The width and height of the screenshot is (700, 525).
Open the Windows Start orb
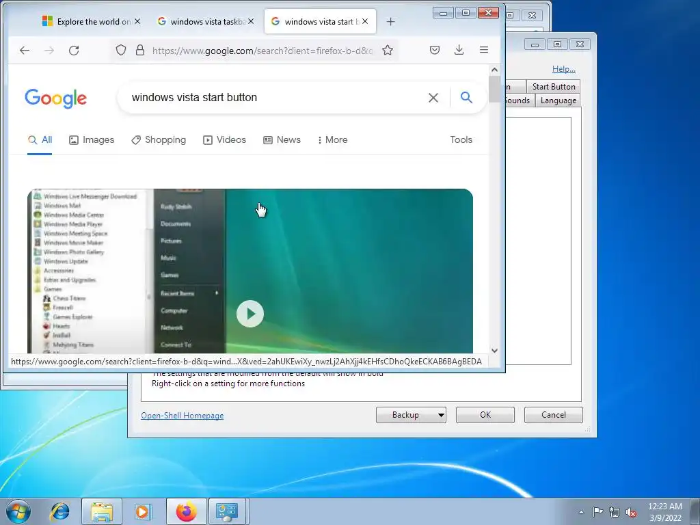click(18, 511)
